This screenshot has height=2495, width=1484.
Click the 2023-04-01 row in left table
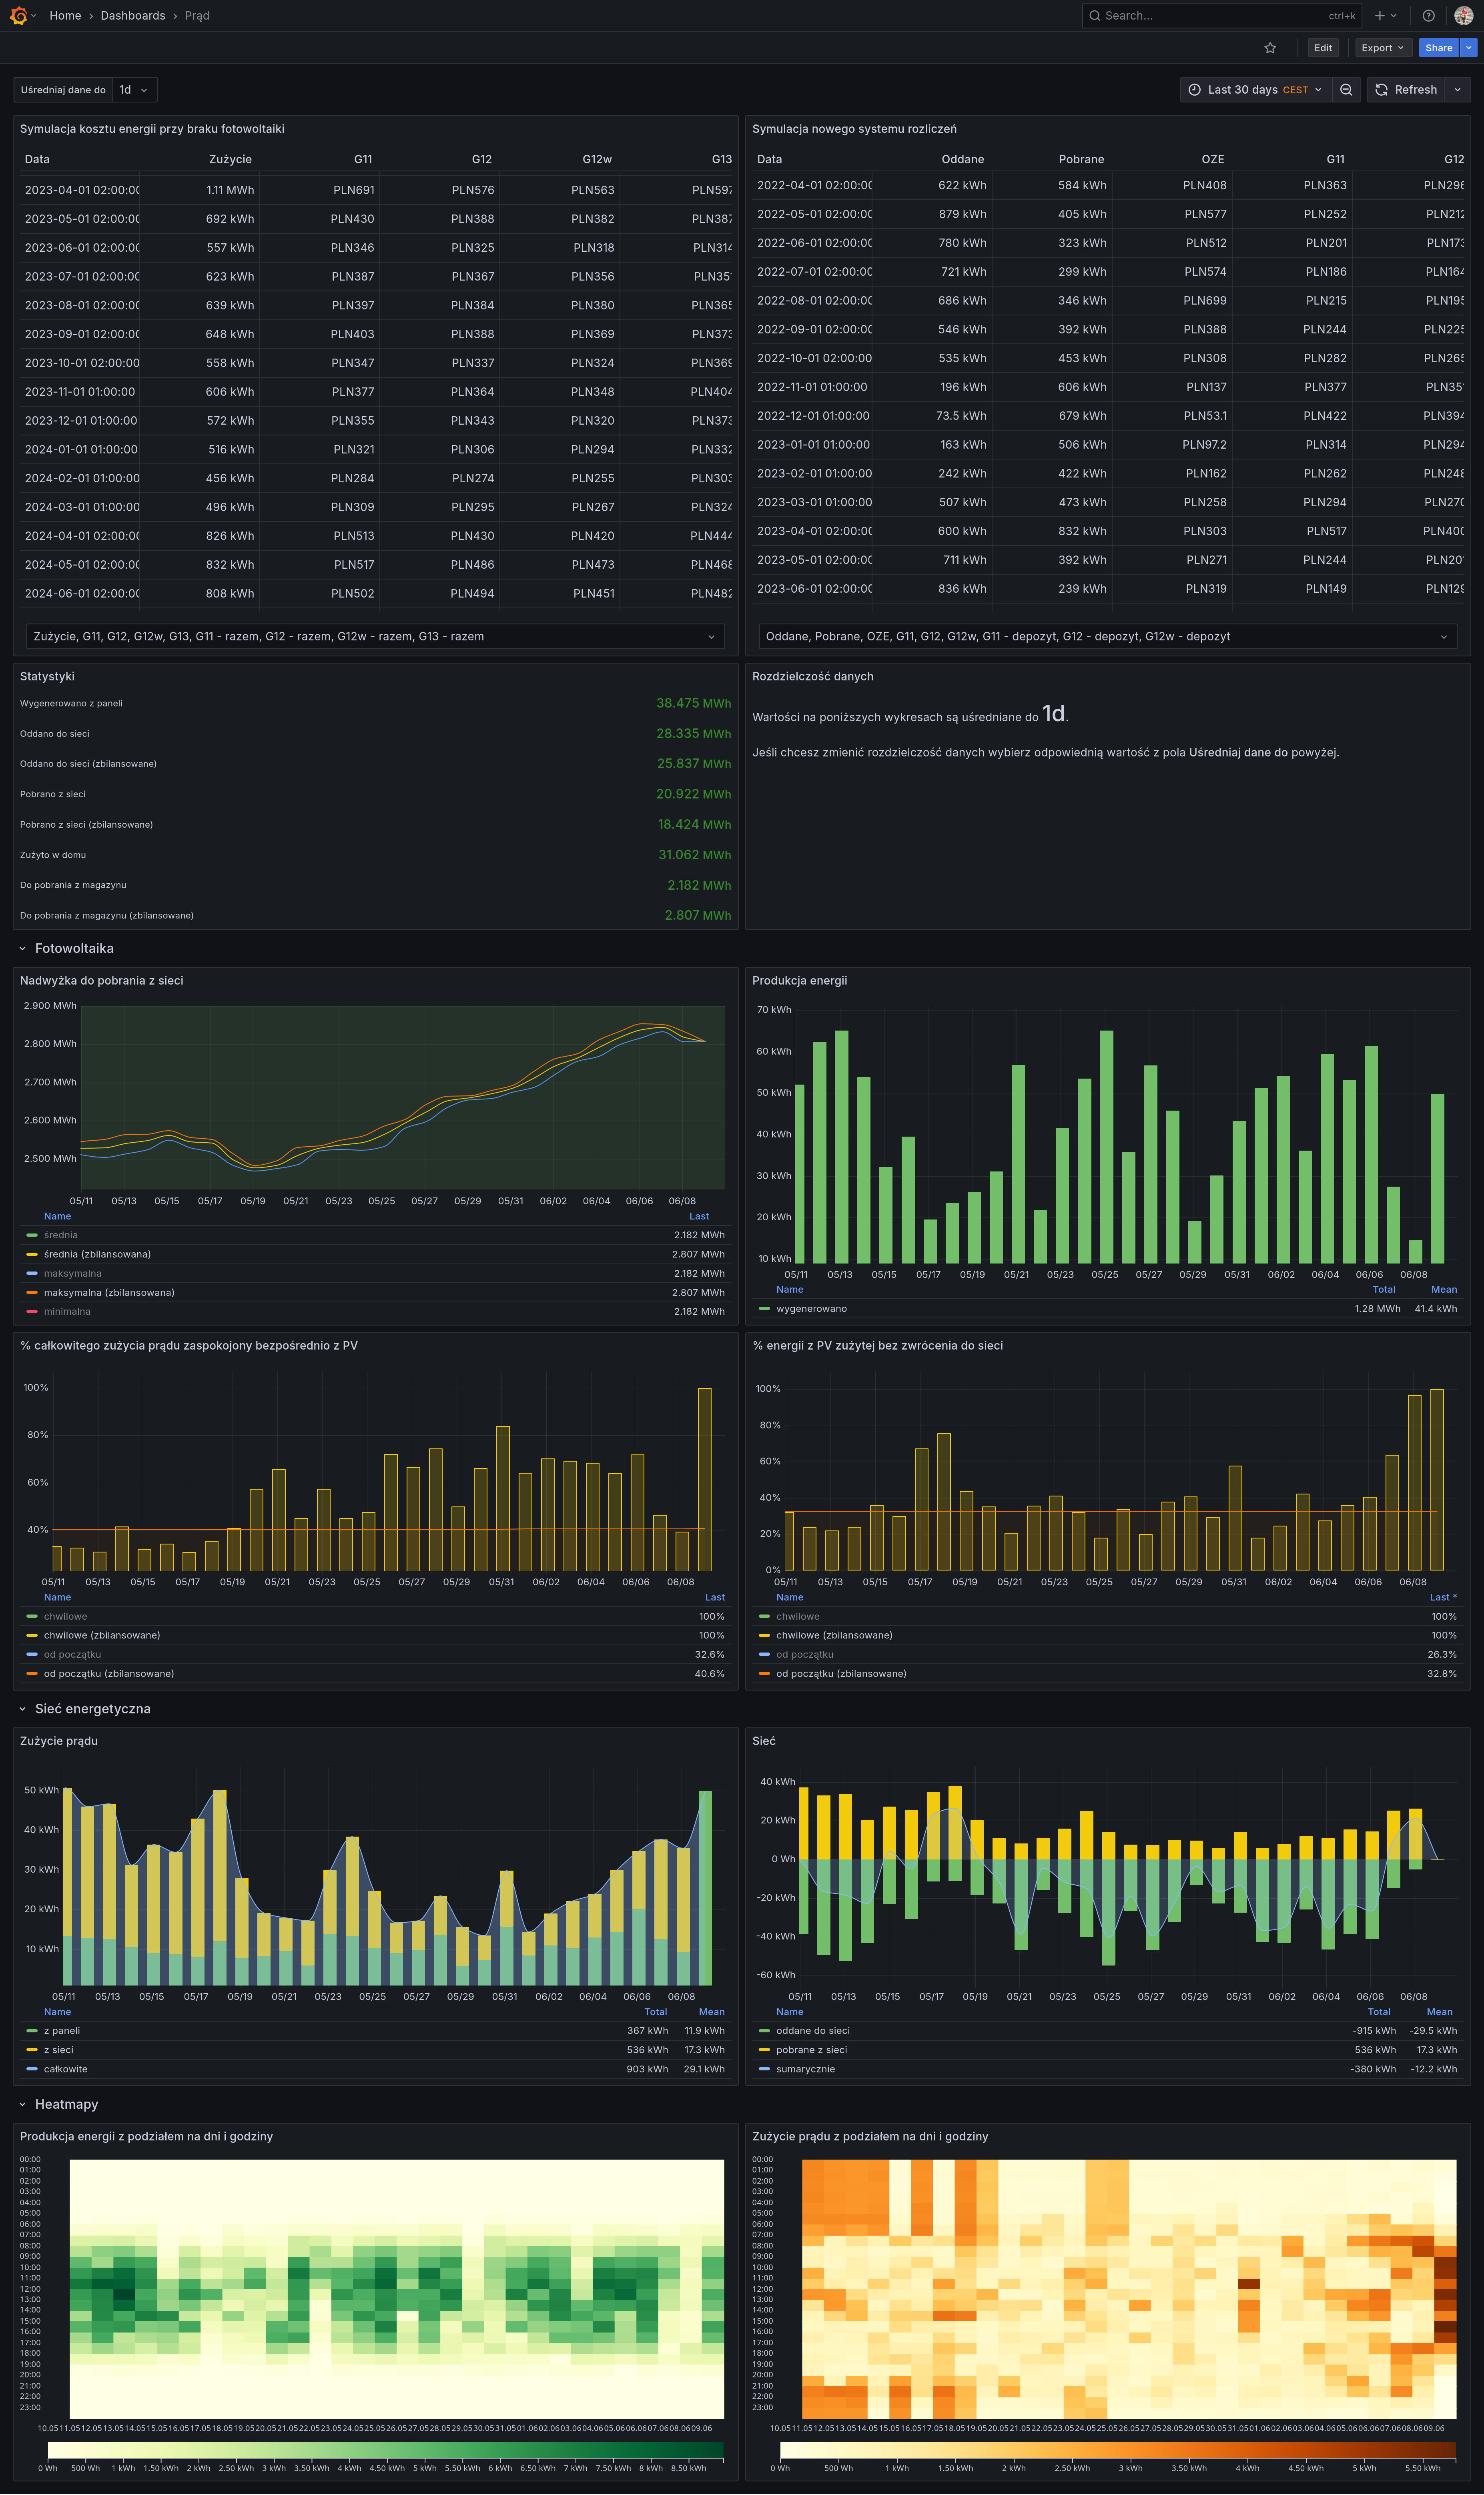tap(375, 190)
